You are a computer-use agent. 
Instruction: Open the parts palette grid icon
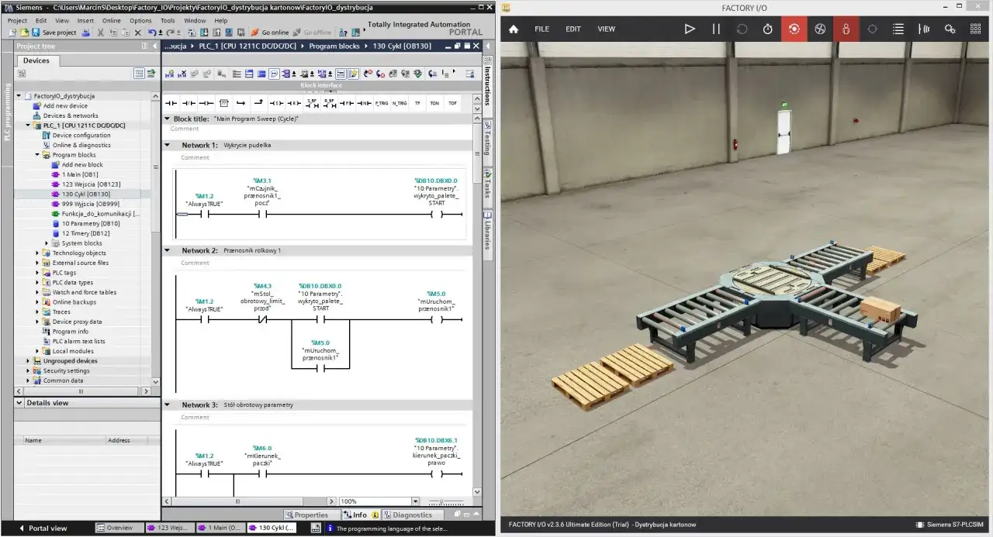click(x=976, y=29)
